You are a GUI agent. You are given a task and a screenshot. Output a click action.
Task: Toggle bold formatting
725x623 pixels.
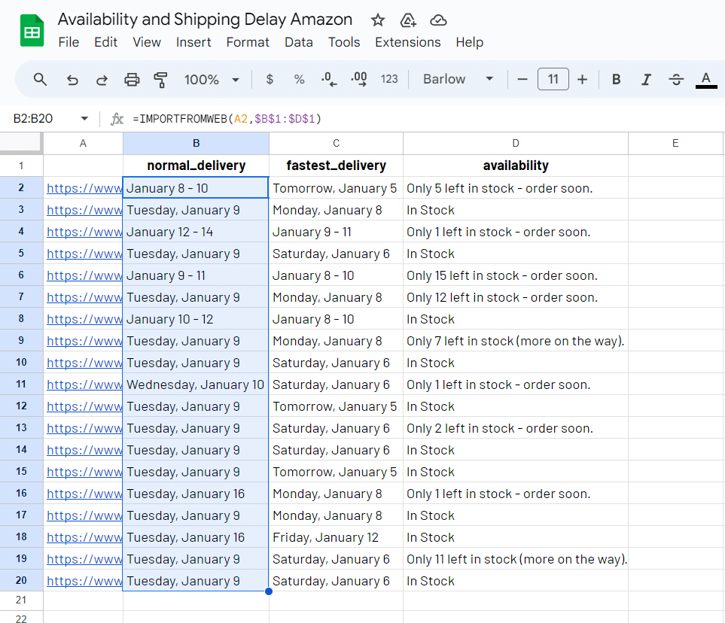(616, 79)
